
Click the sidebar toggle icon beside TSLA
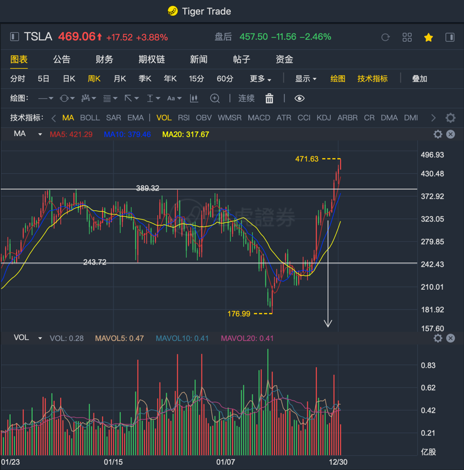[x=15, y=37]
